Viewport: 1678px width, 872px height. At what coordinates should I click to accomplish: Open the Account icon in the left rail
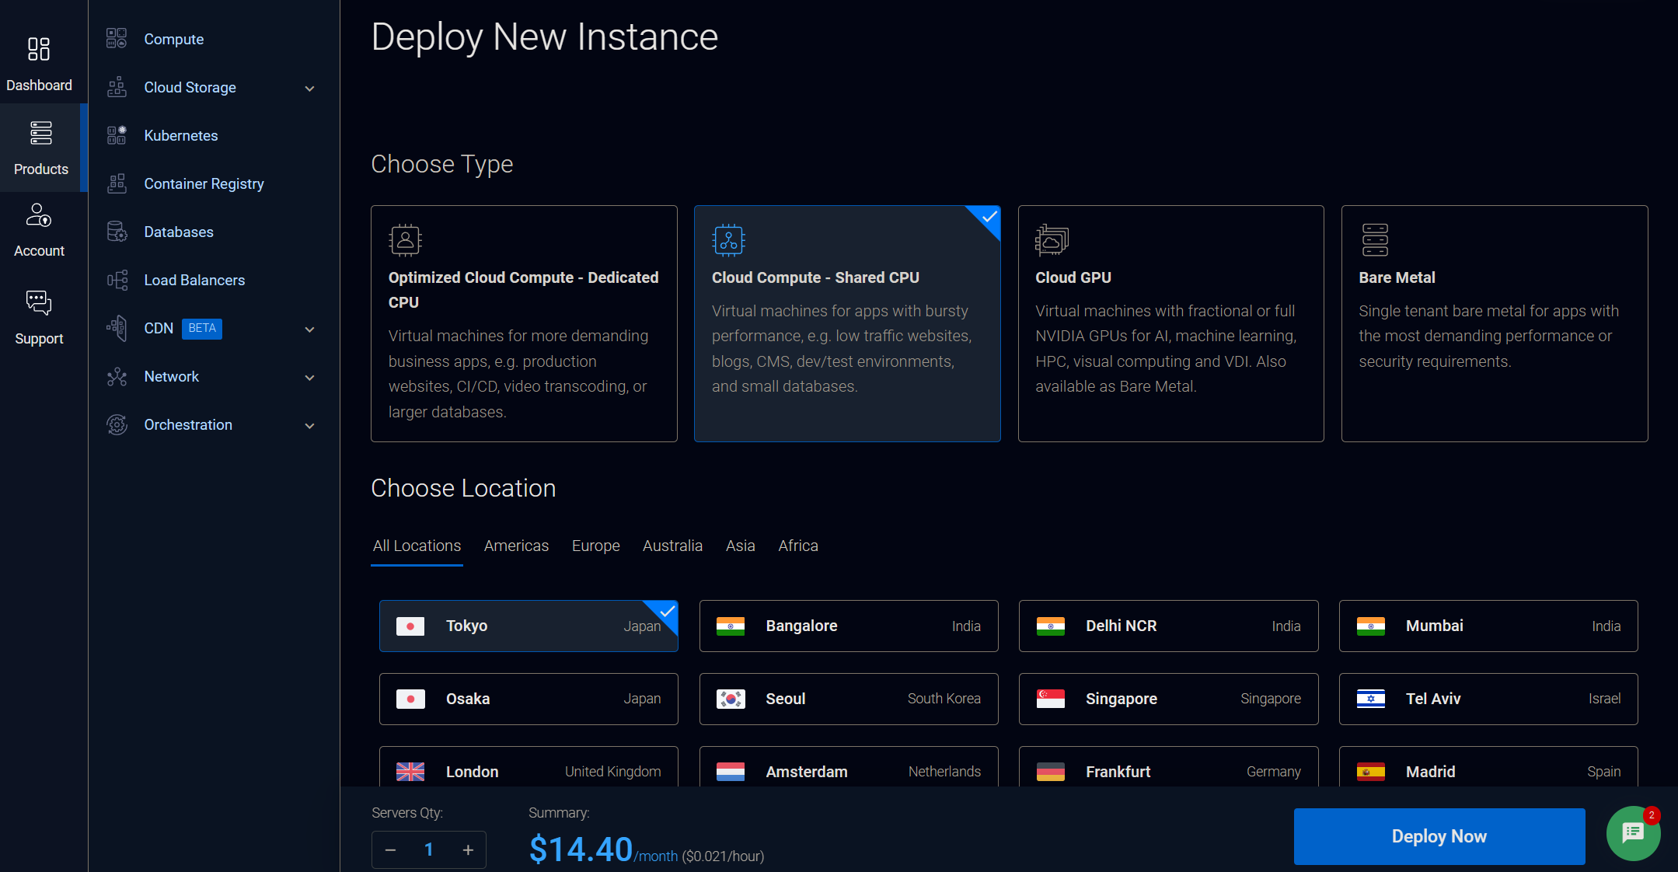pyautogui.click(x=40, y=215)
